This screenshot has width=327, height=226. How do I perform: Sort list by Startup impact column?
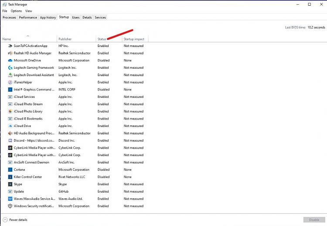point(135,39)
